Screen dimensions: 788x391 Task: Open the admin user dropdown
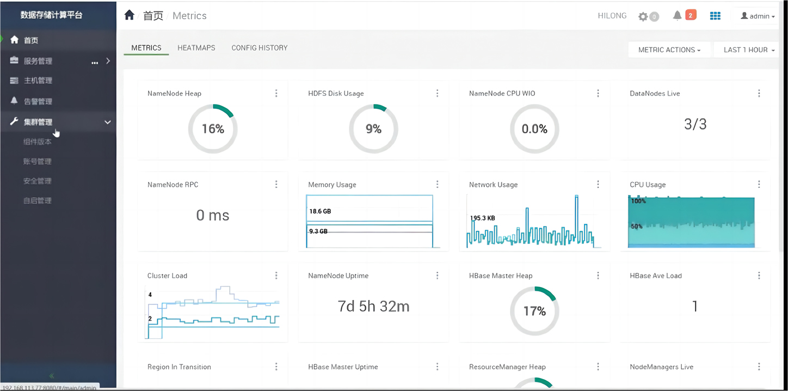pos(758,16)
